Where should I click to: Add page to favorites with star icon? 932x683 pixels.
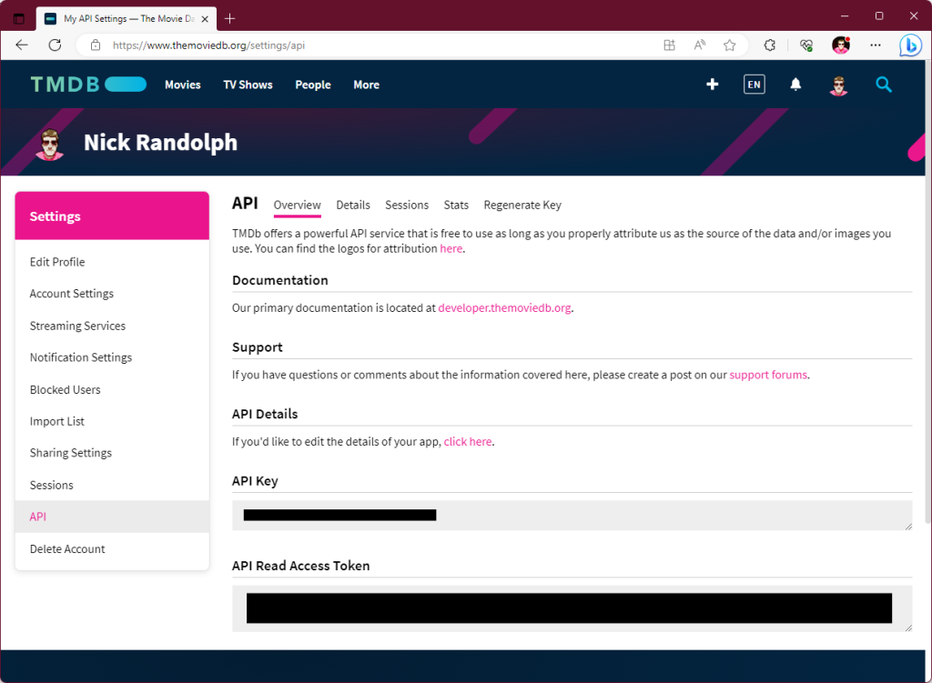[729, 45]
